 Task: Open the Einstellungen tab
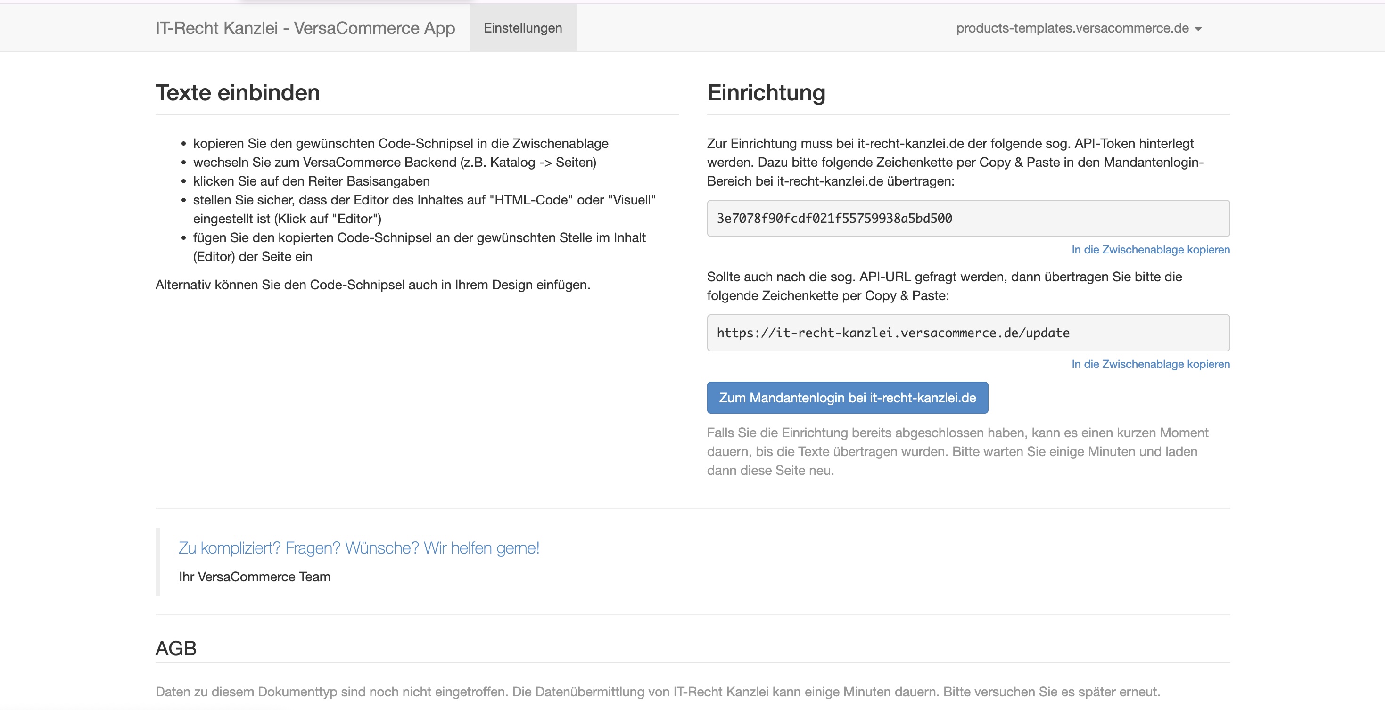(523, 28)
